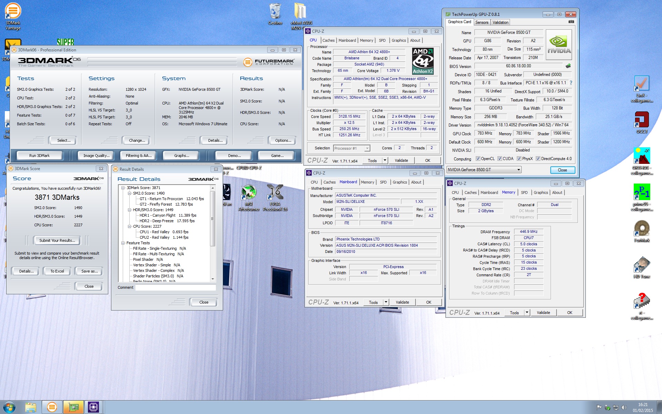Click the AMD Athlon X2 logo in CPU-Z
The width and height of the screenshot is (662, 414).
click(x=423, y=61)
